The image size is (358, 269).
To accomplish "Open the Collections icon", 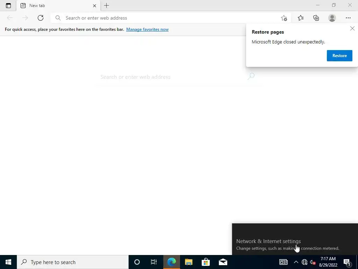I will (316, 18).
